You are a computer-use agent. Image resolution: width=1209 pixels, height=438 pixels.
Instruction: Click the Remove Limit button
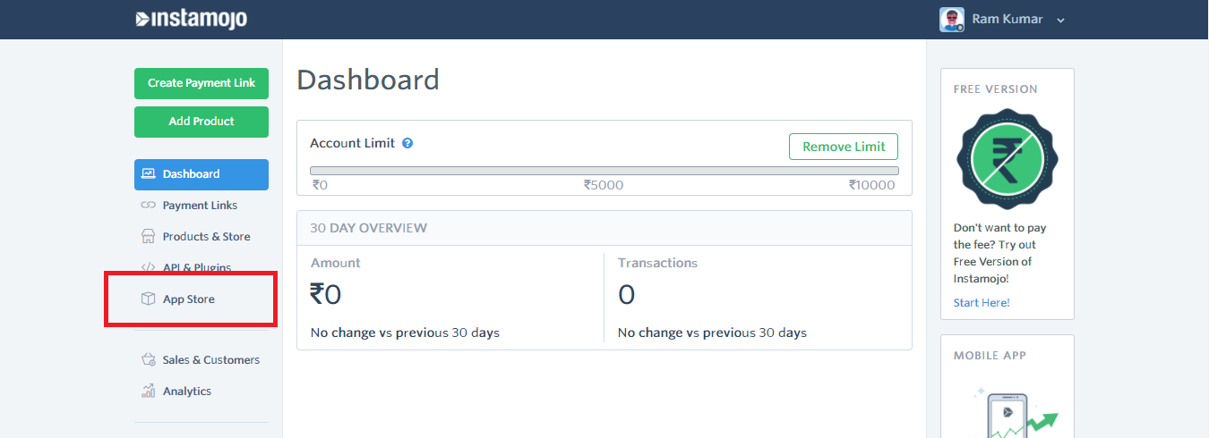[x=843, y=147]
